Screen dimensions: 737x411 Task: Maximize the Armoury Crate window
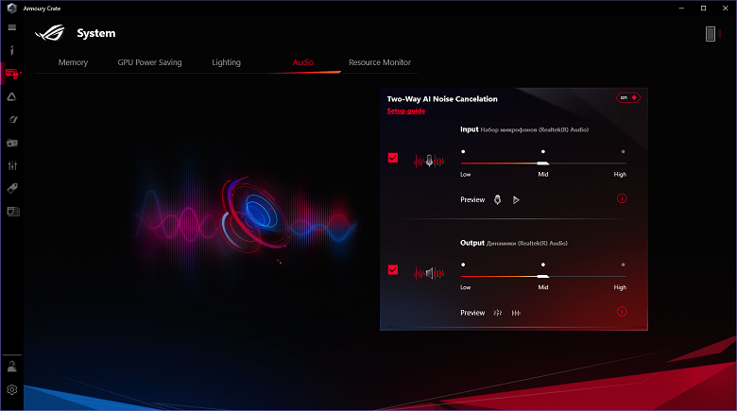703,8
